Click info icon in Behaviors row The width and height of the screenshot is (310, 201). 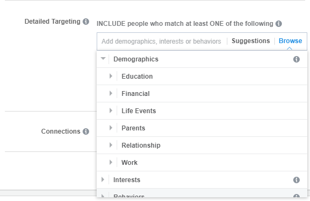296,196
